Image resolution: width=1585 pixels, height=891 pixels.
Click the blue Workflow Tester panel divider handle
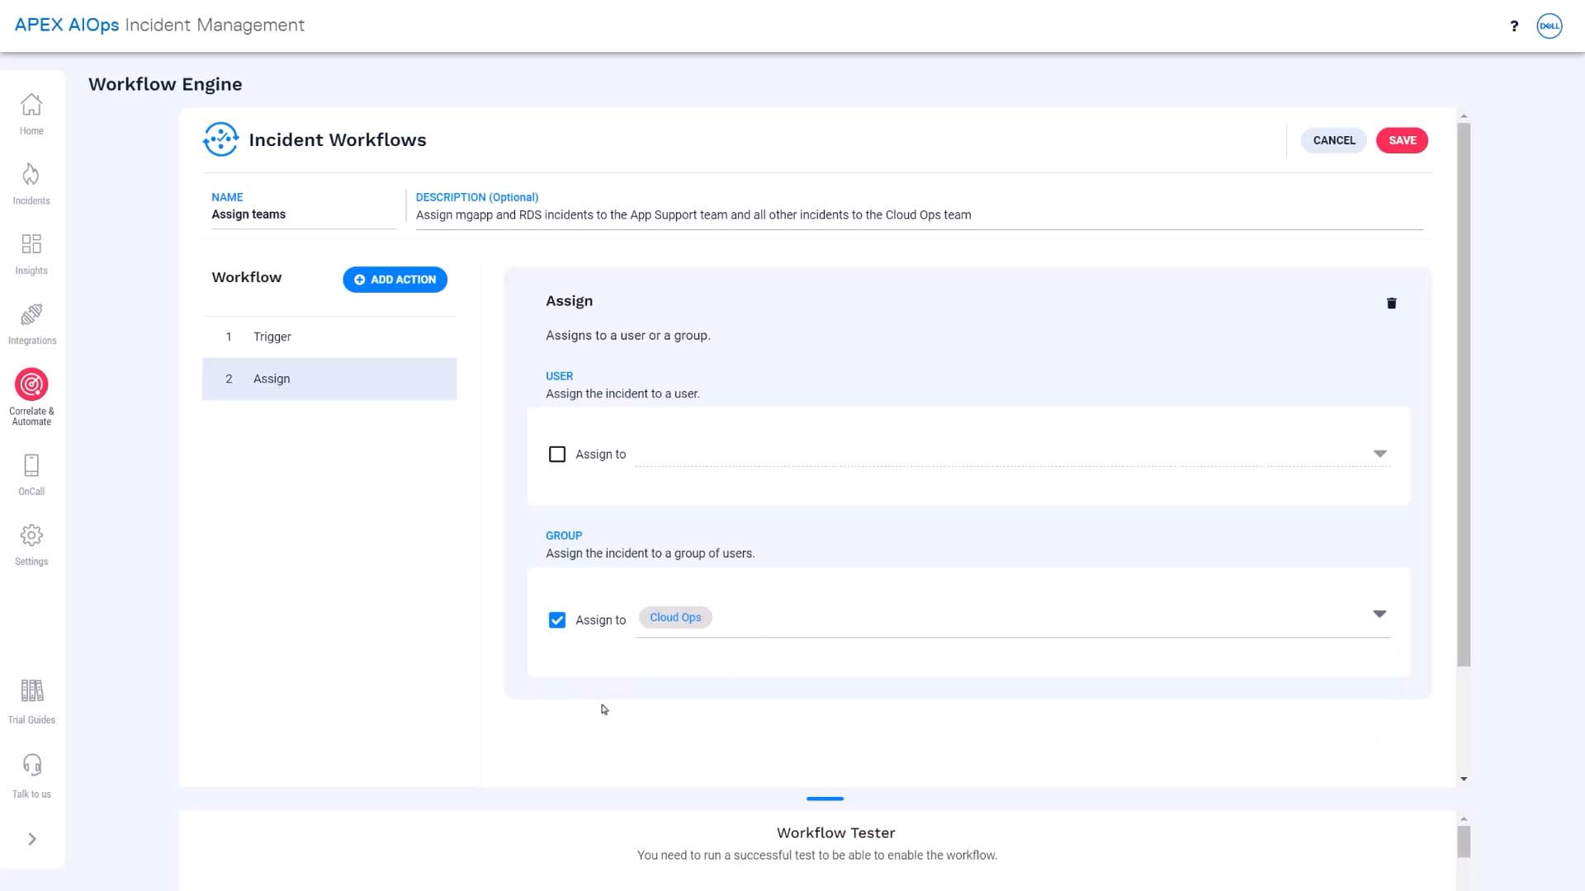coord(825,799)
